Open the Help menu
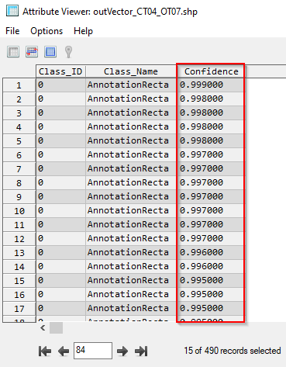 [83, 31]
